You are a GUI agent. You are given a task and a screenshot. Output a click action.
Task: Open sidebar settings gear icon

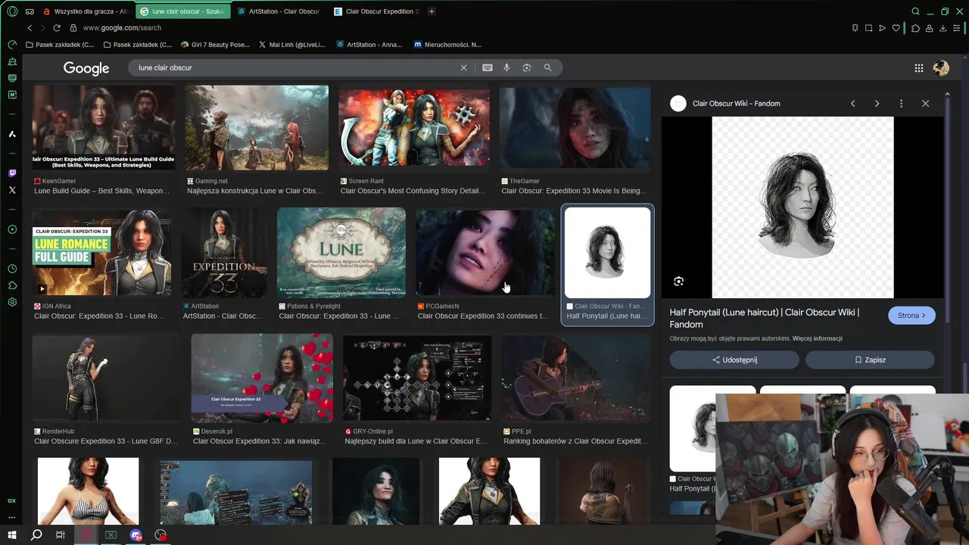click(12, 302)
